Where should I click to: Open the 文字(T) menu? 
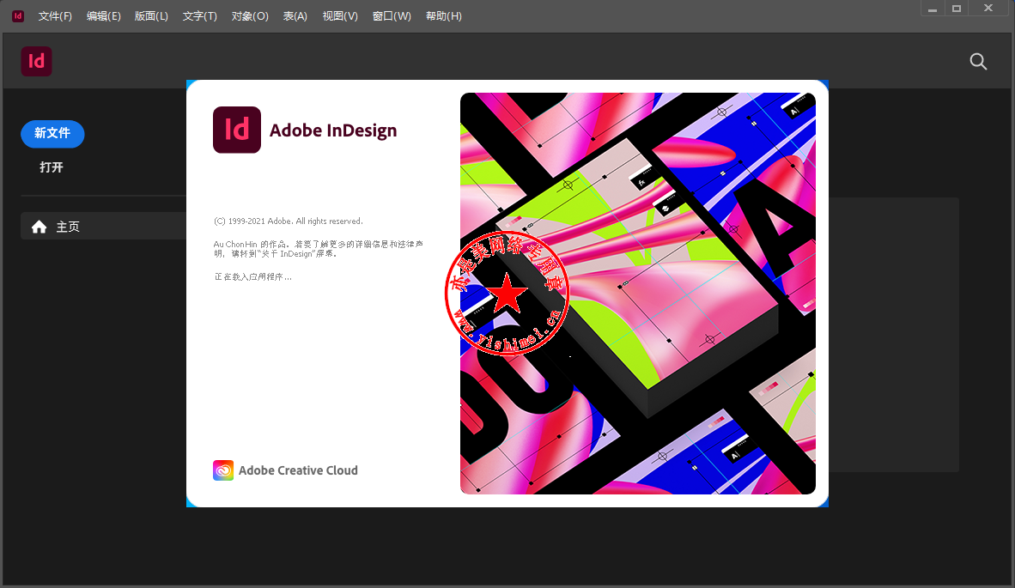200,16
